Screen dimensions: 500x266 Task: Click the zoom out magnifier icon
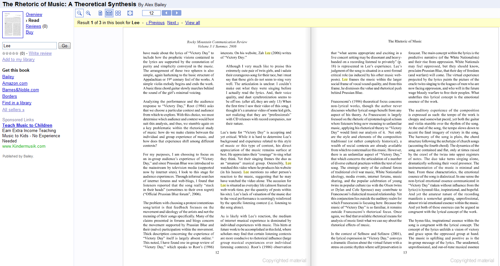pos(79,13)
